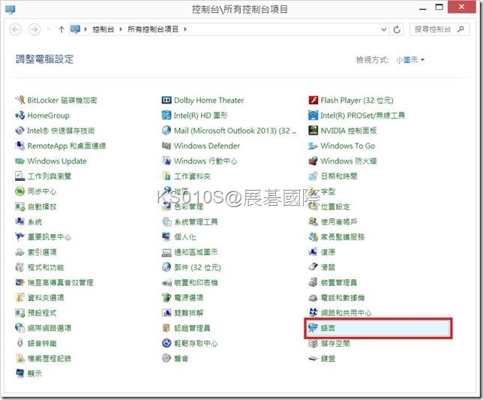Open the 資料夾選項 link
Screen dimensions: 483x400
pos(46,298)
